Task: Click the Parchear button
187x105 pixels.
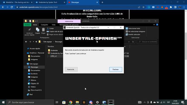Action: (x=116, y=69)
